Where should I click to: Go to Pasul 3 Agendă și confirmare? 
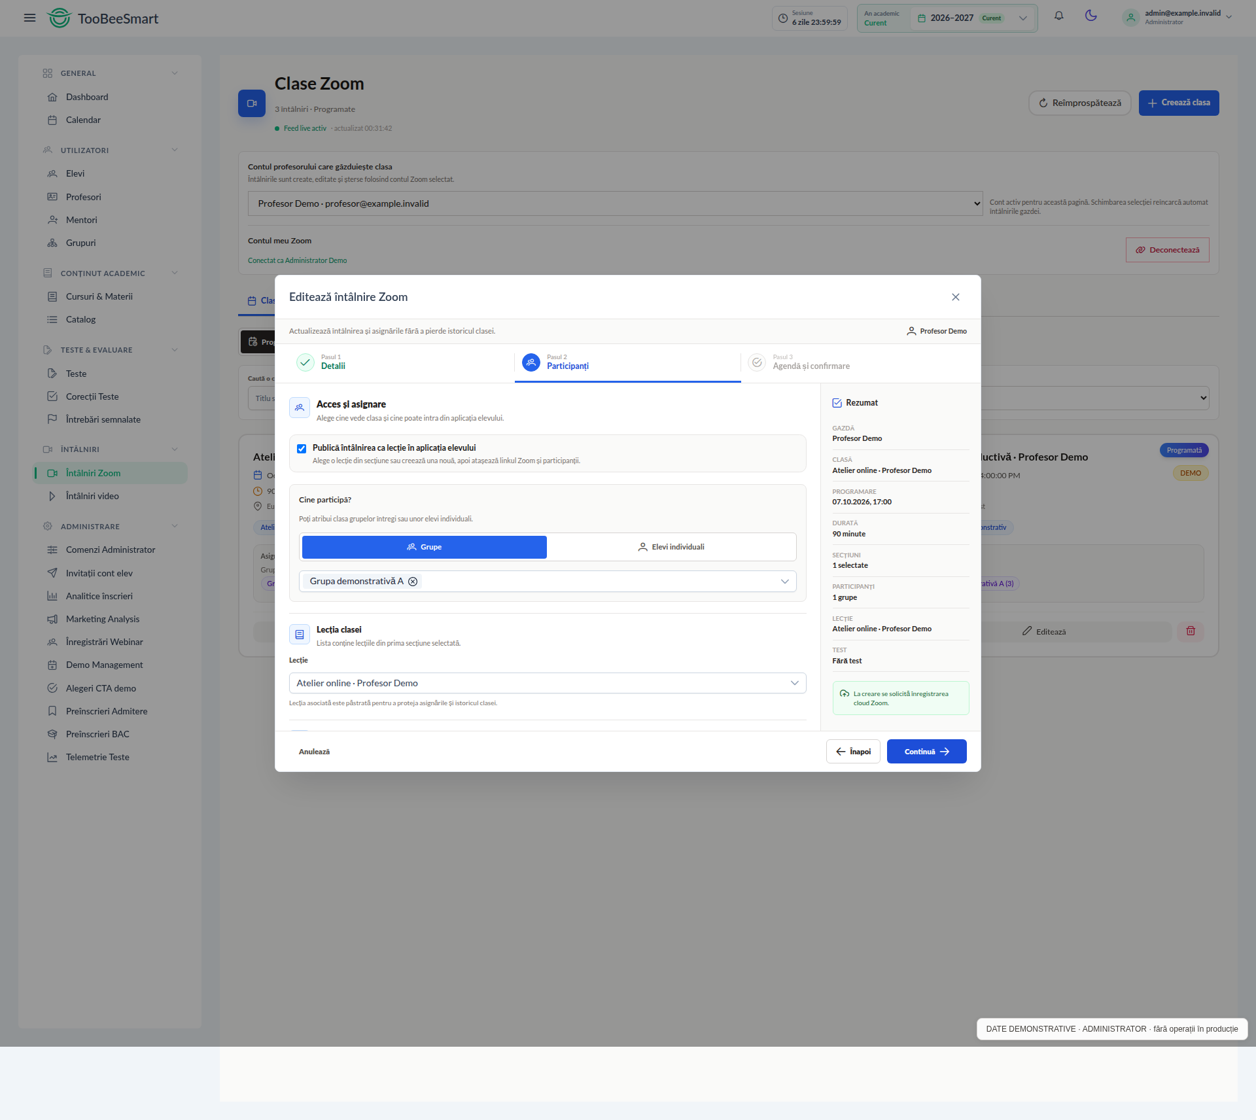tap(854, 362)
